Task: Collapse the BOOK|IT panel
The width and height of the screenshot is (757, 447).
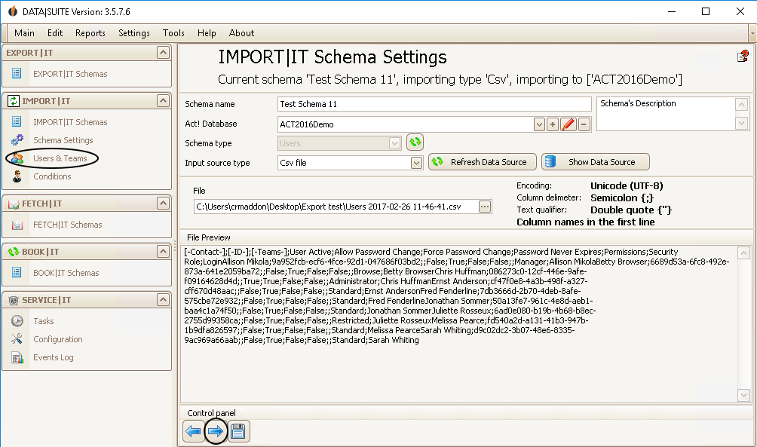Action: (x=163, y=251)
